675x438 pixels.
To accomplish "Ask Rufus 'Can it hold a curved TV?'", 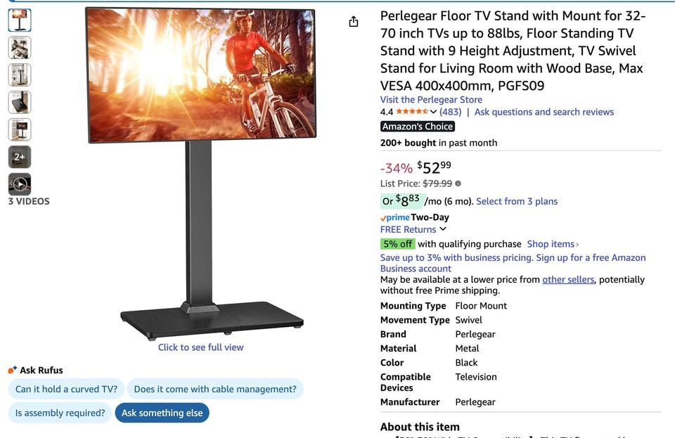I will pyautogui.click(x=66, y=389).
